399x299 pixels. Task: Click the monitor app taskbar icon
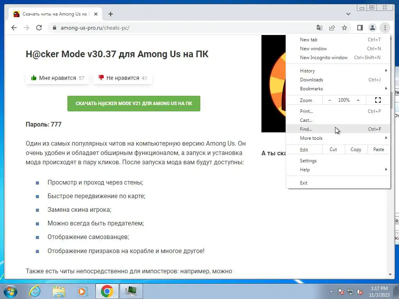click(131, 291)
